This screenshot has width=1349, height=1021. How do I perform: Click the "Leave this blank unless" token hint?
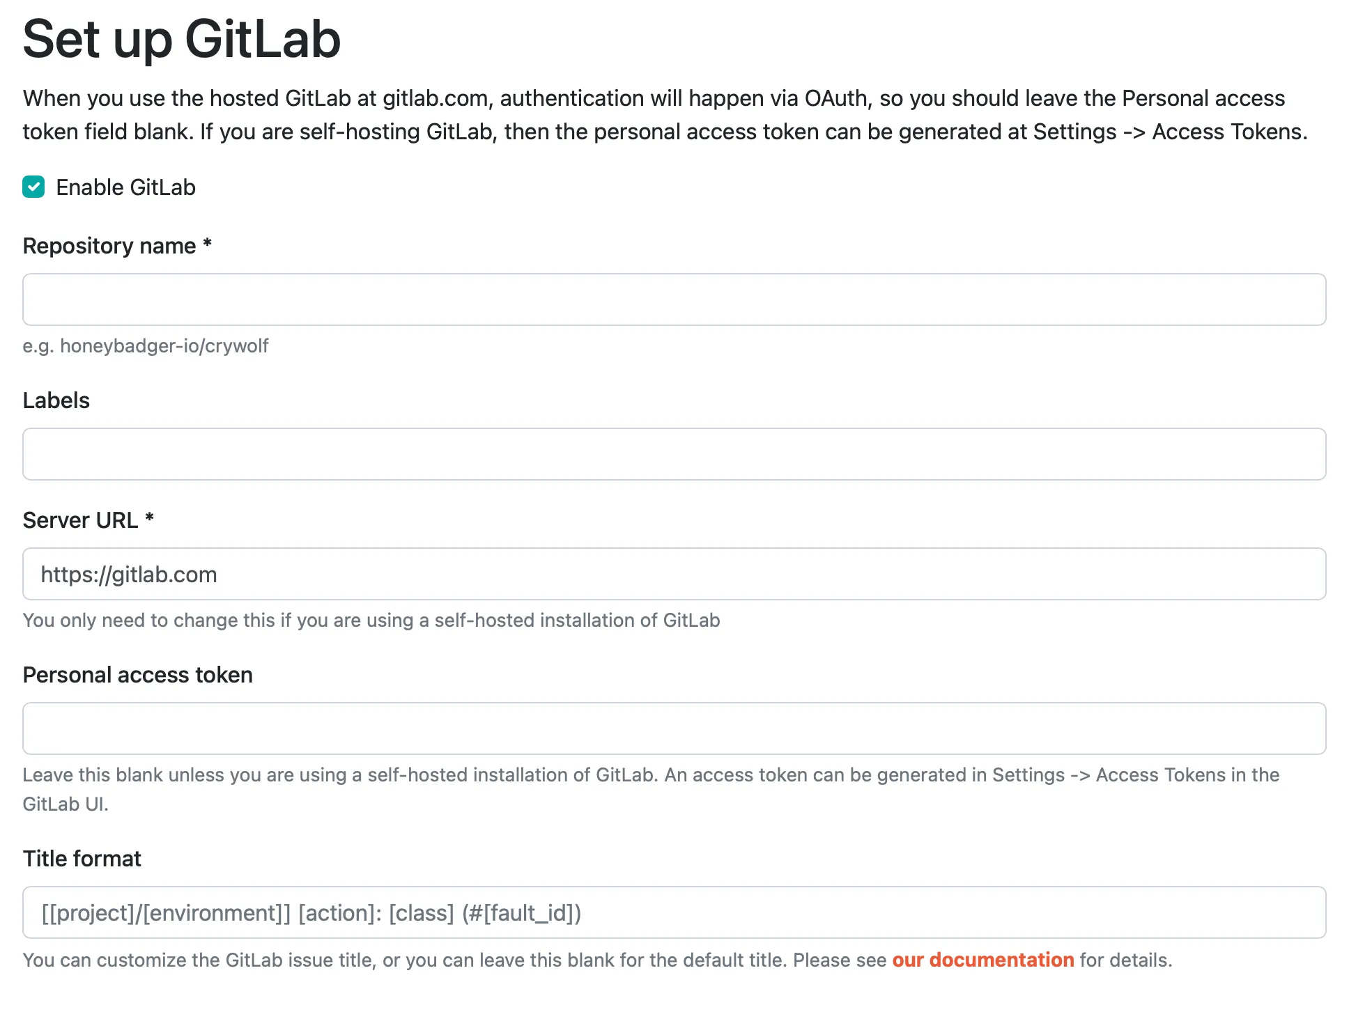coord(651,775)
